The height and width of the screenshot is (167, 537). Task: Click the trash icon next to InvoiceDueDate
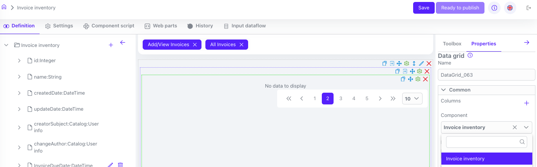(x=120, y=165)
